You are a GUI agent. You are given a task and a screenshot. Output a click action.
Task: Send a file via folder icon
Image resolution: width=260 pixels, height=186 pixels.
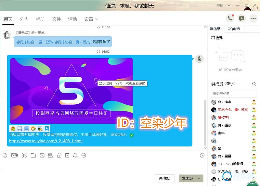coord(33,155)
